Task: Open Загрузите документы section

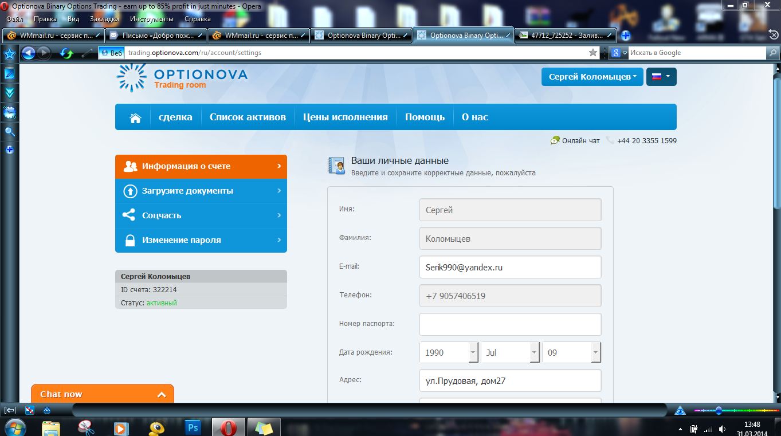Action: click(x=201, y=191)
